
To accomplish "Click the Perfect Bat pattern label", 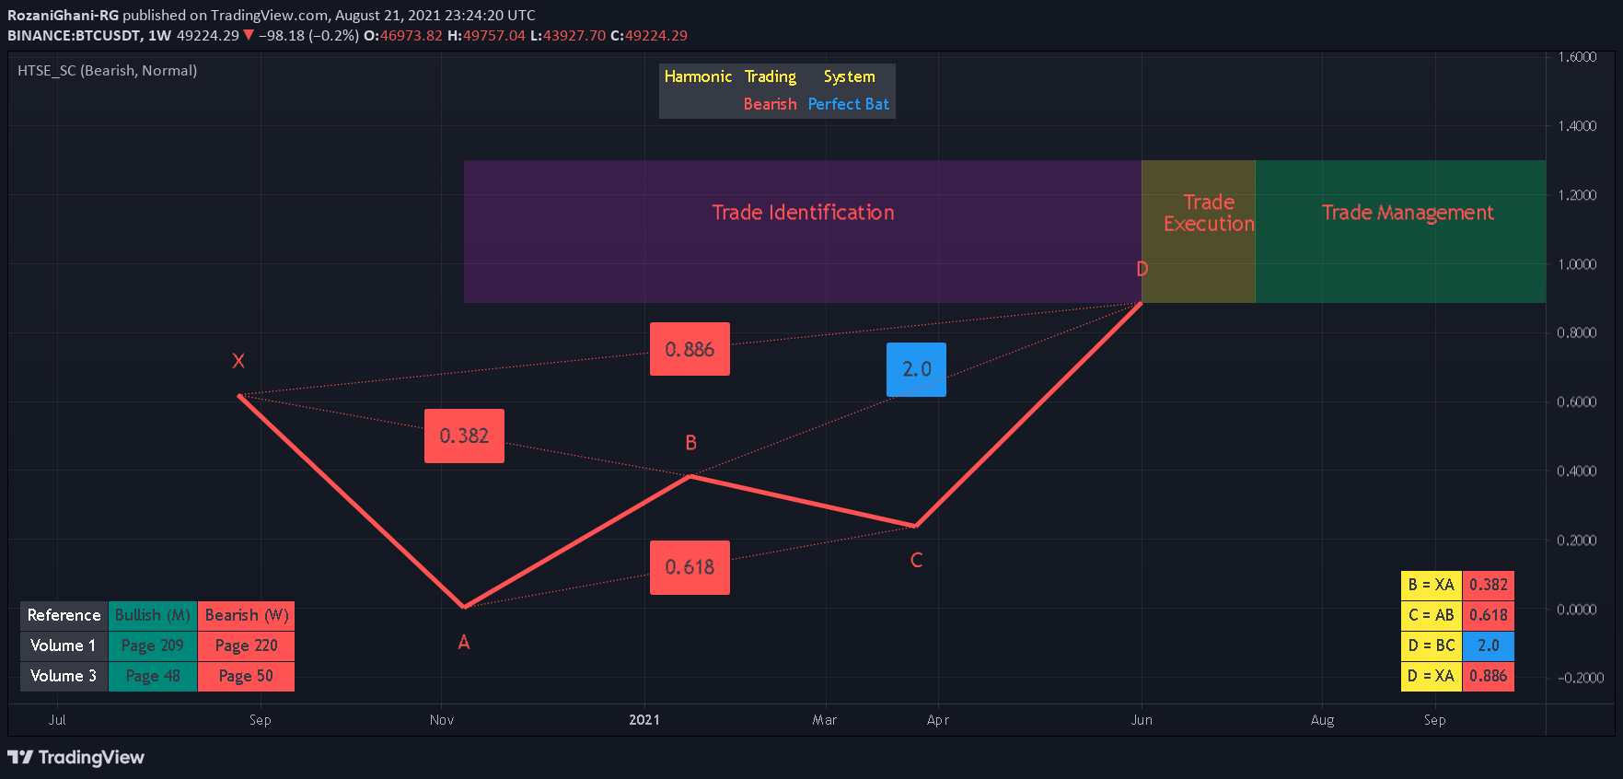I will click(x=849, y=104).
